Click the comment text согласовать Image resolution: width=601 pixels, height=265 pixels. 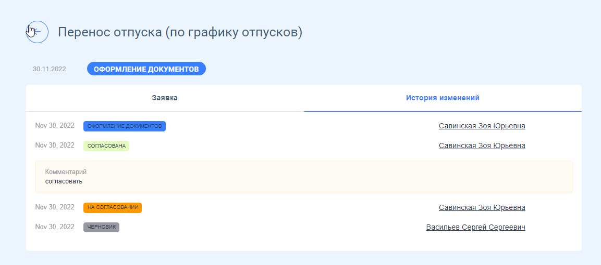point(64,181)
